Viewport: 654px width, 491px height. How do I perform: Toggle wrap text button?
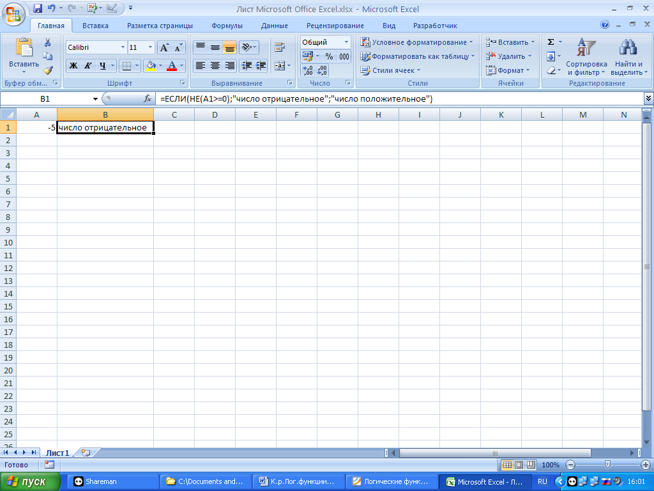[280, 47]
